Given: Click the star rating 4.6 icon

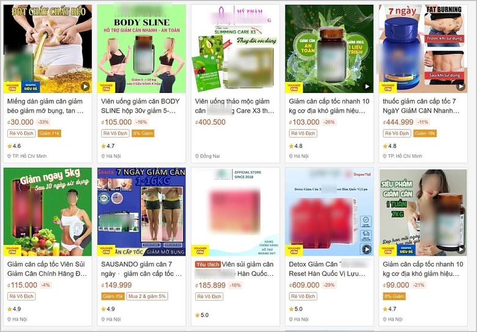Looking at the screenshot, I should [9, 146].
